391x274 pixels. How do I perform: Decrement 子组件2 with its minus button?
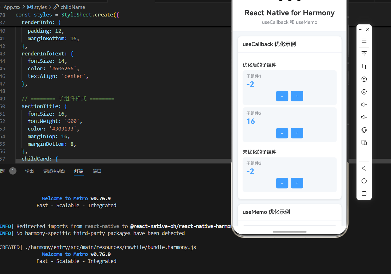pyautogui.click(x=282, y=133)
